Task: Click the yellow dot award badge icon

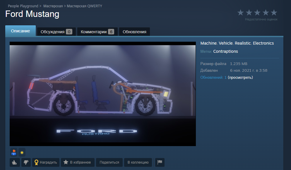Action: [x=22, y=153]
